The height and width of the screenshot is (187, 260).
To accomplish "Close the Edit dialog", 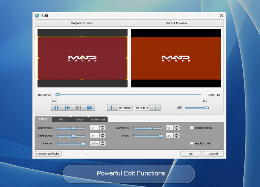I will tap(221, 15).
